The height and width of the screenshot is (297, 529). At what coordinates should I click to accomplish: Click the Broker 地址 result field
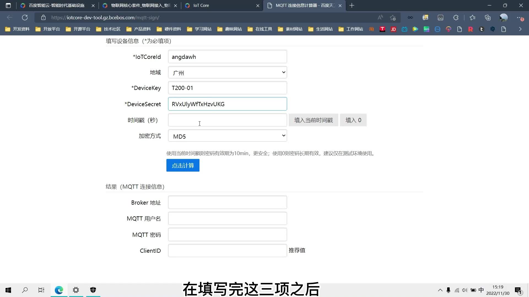tap(227, 203)
